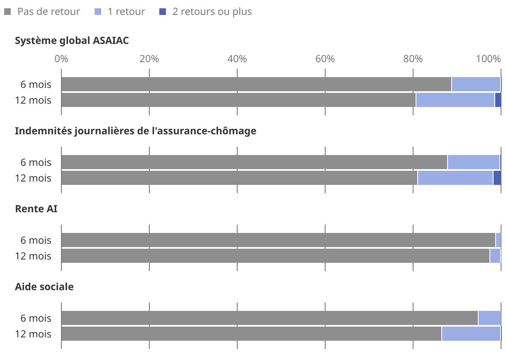Image resolution: width=506 pixels, height=354 pixels.
Task: Click the "Système global ASAIAC" heading
Action: (x=72, y=41)
